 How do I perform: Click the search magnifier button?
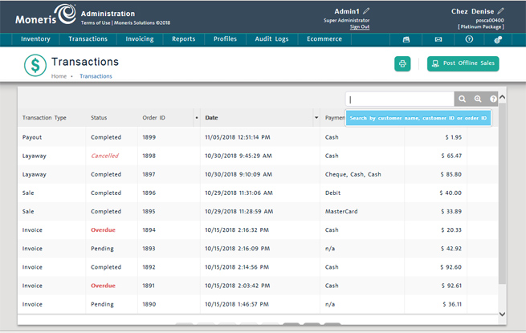[x=462, y=99]
